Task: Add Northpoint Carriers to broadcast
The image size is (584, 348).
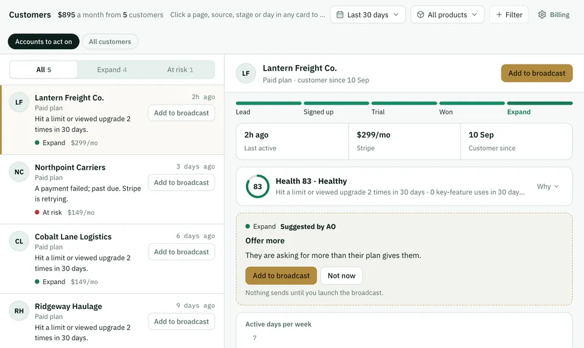Action: pyautogui.click(x=181, y=183)
